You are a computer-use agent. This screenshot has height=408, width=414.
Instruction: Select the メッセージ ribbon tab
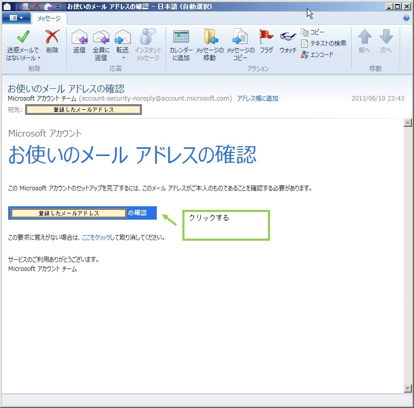49,18
